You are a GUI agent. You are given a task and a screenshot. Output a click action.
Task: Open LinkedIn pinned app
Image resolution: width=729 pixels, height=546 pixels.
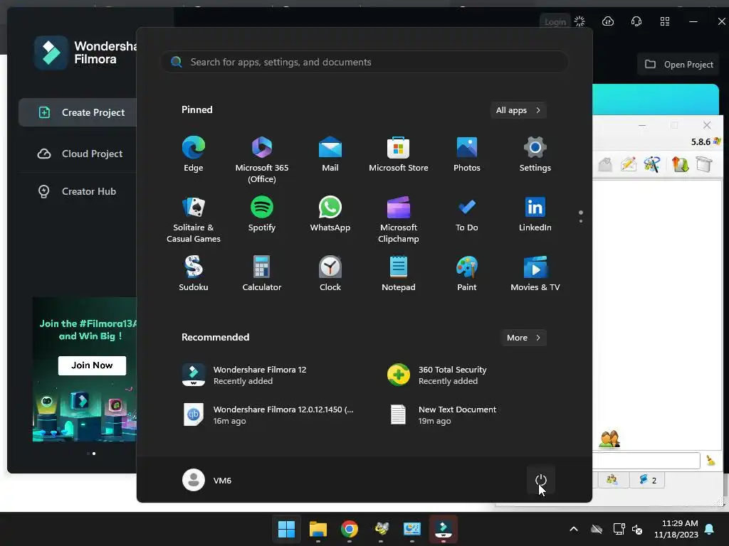pyautogui.click(x=535, y=214)
